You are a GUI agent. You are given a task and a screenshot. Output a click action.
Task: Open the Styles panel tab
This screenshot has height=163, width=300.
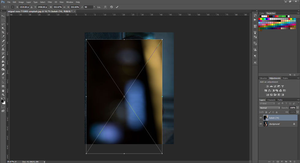coord(285,78)
